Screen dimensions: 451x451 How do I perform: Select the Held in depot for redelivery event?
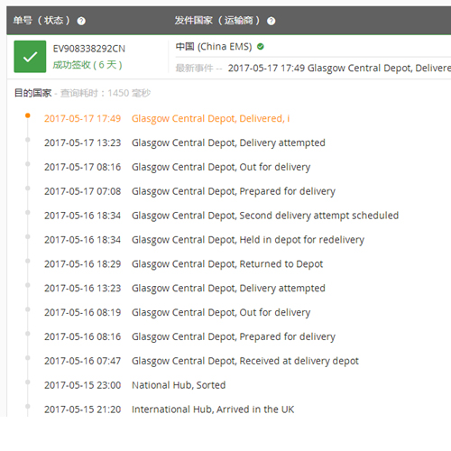204,240
